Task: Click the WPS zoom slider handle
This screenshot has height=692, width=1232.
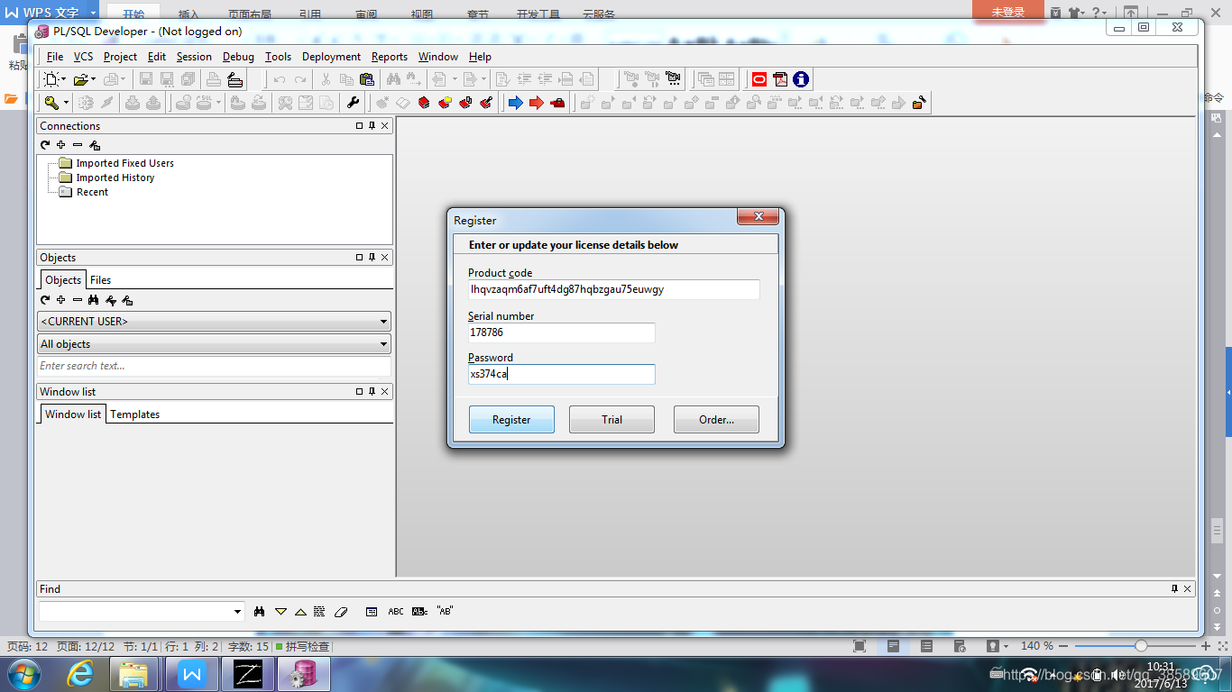Action: click(1141, 646)
